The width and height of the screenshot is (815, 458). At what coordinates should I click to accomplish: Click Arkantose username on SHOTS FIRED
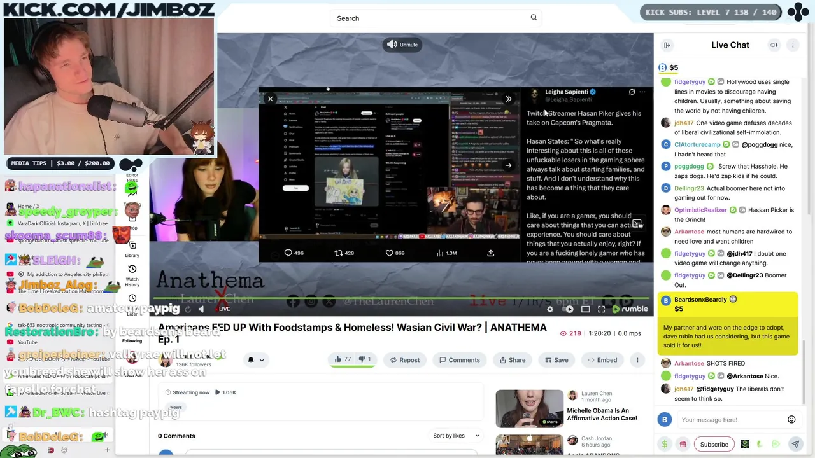pos(689,364)
